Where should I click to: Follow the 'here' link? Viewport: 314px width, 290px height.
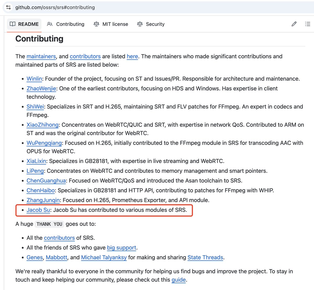[x=132, y=56]
